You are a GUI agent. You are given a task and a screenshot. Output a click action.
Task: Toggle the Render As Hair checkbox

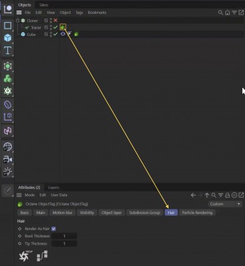(54, 229)
